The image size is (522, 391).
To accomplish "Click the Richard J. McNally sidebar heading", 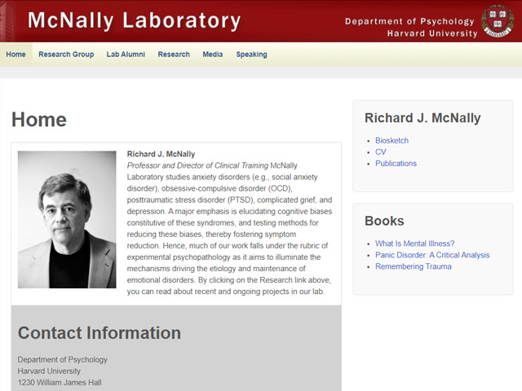I will (x=422, y=118).
